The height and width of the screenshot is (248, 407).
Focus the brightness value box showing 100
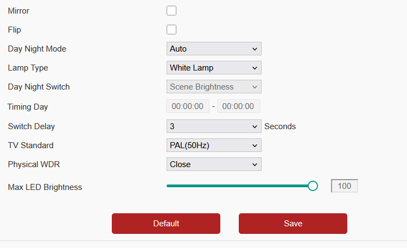(x=345, y=186)
